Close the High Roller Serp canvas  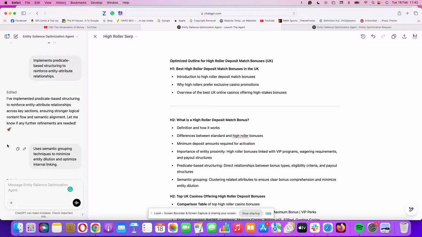pyautogui.click(x=95, y=36)
